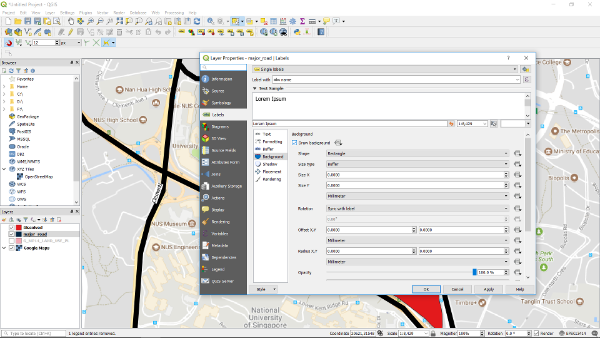Screen dimensions: 600x338
Task: Collapse the Google Maps layer group
Action: 4,248
